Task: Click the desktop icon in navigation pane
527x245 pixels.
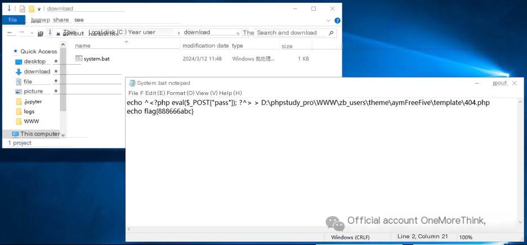Action: coord(19,62)
